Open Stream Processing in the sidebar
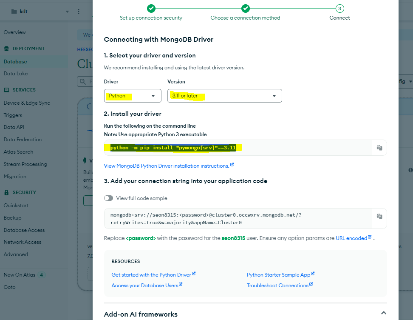This screenshot has width=413, height=320. pyautogui.click(x=25, y=164)
